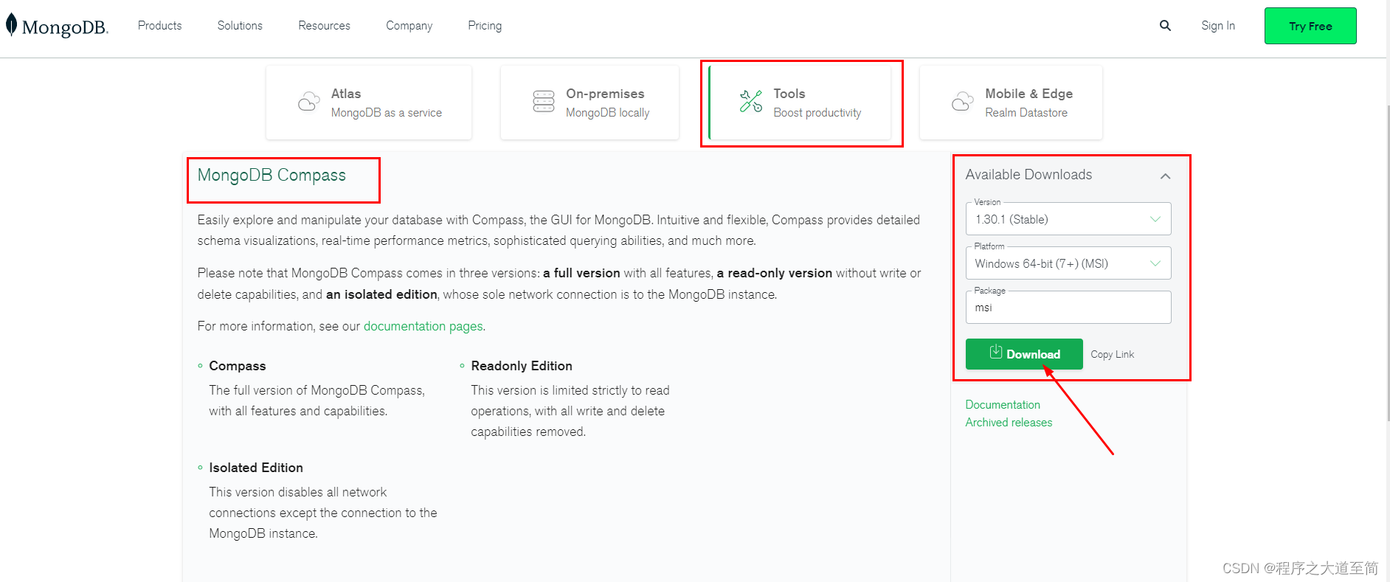Open the Archived releases link

click(x=1009, y=423)
